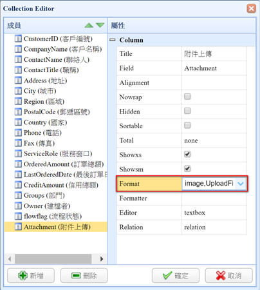Tick the Hidden checkbox
This screenshot has height=290, width=260.
(x=187, y=111)
